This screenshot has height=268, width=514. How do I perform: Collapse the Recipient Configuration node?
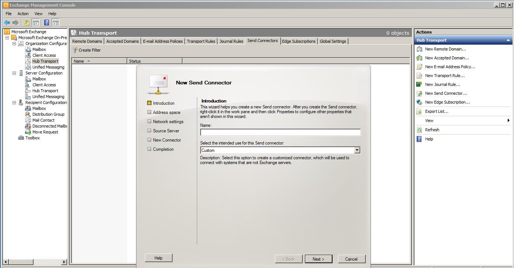(14, 102)
